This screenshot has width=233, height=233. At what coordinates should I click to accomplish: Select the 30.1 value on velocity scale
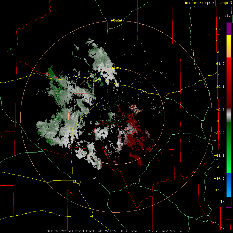(x=220, y=87)
